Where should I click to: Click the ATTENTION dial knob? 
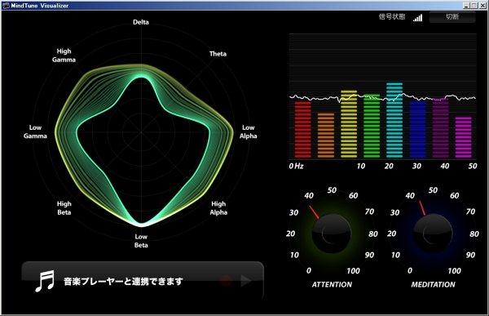[332, 234]
